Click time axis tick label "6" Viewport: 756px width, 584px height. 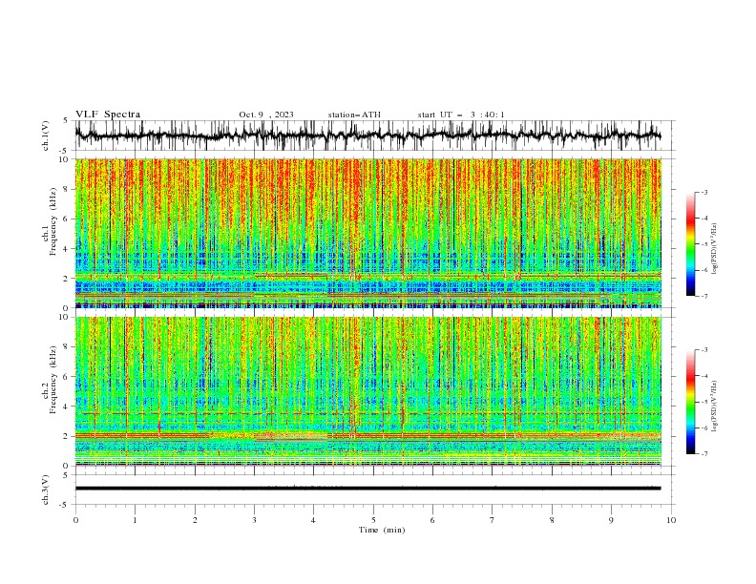[x=432, y=520]
